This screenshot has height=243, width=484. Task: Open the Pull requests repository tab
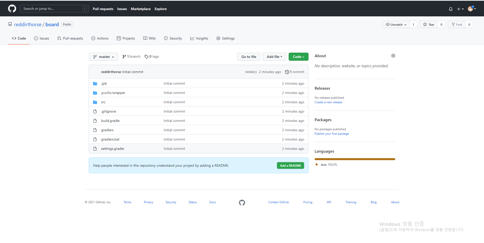[70, 38]
